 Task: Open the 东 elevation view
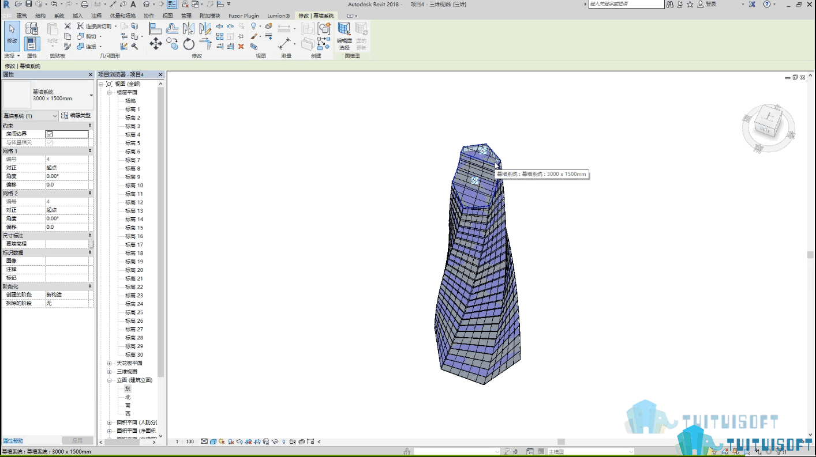(128, 388)
